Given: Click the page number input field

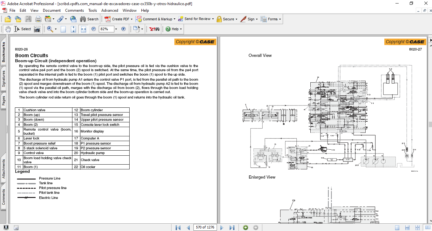Looking at the screenshot, I should [206, 228].
